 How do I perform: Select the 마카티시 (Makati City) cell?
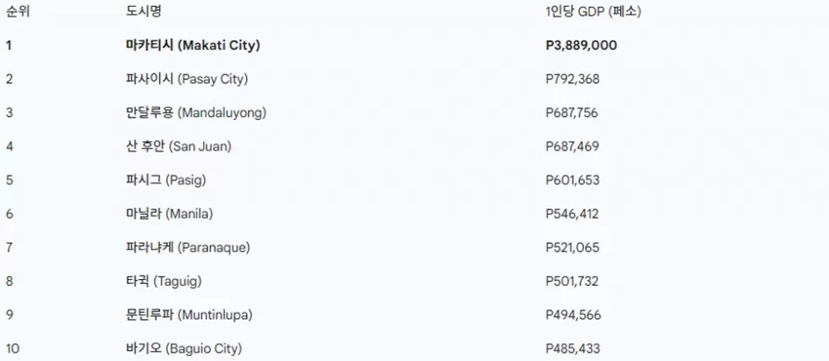click(192, 46)
